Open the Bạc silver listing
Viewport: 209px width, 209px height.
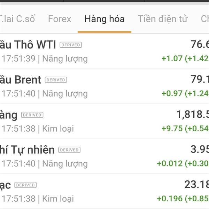[x=104, y=191]
